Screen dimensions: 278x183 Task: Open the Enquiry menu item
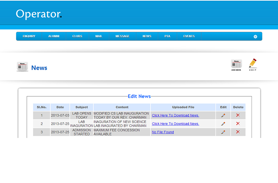pos(29,36)
